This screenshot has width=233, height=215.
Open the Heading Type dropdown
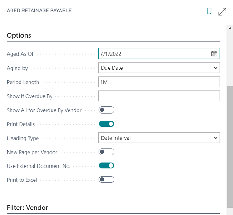click(159, 138)
